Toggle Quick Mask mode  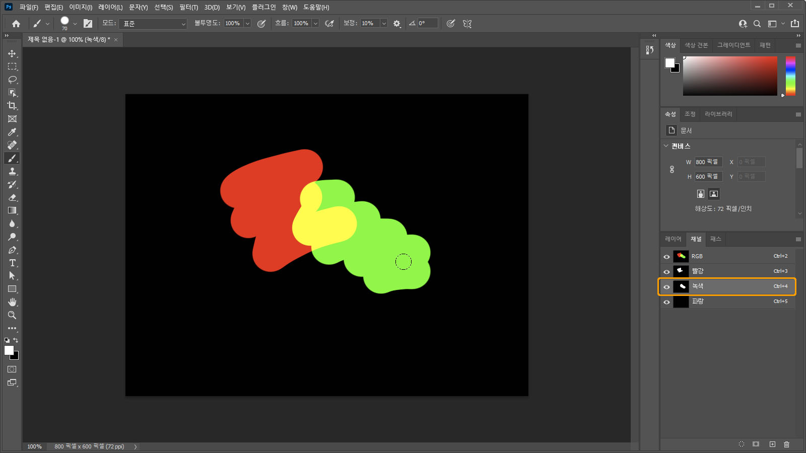pos(12,369)
